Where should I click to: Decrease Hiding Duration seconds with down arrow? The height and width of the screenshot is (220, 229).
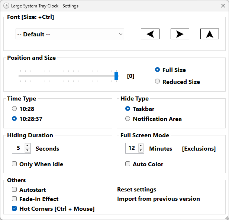pyautogui.click(x=28, y=151)
